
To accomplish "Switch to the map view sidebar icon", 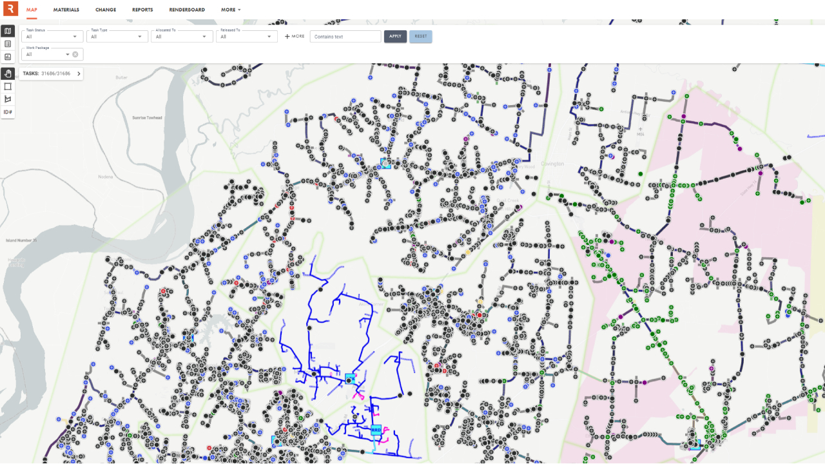I will pyautogui.click(x=8, y=31).
